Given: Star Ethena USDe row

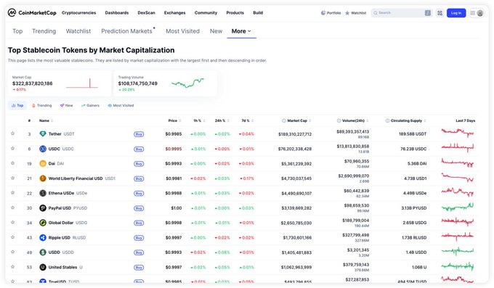Looking at the screenshot, I should [12, 193].
